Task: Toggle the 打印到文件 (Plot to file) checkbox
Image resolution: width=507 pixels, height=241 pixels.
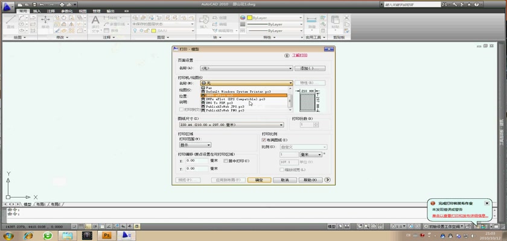Action: [182, 110]
